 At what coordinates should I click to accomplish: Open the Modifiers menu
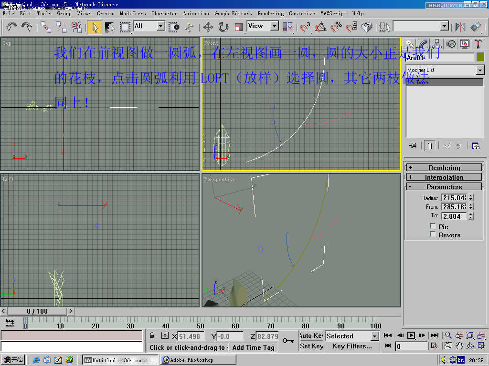133,14
